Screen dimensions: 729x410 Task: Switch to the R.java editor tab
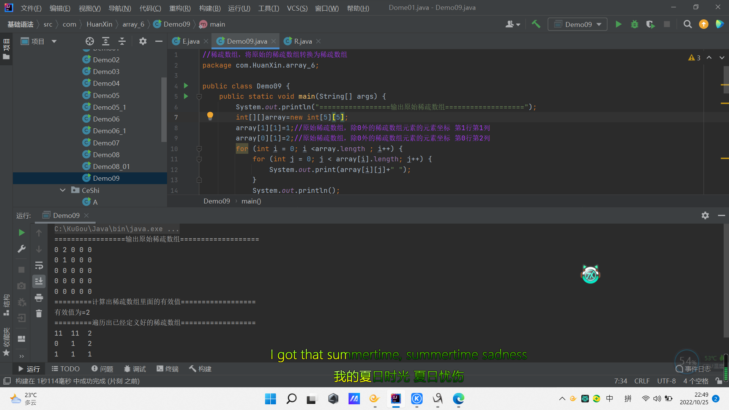[303, 41]
